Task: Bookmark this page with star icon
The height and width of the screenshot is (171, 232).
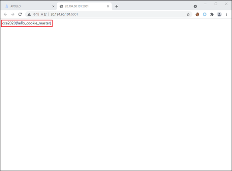Action: [188, 14]
